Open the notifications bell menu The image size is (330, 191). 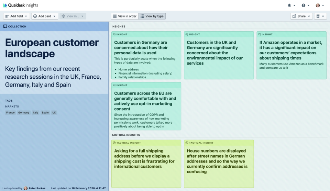tap(291, 5)
